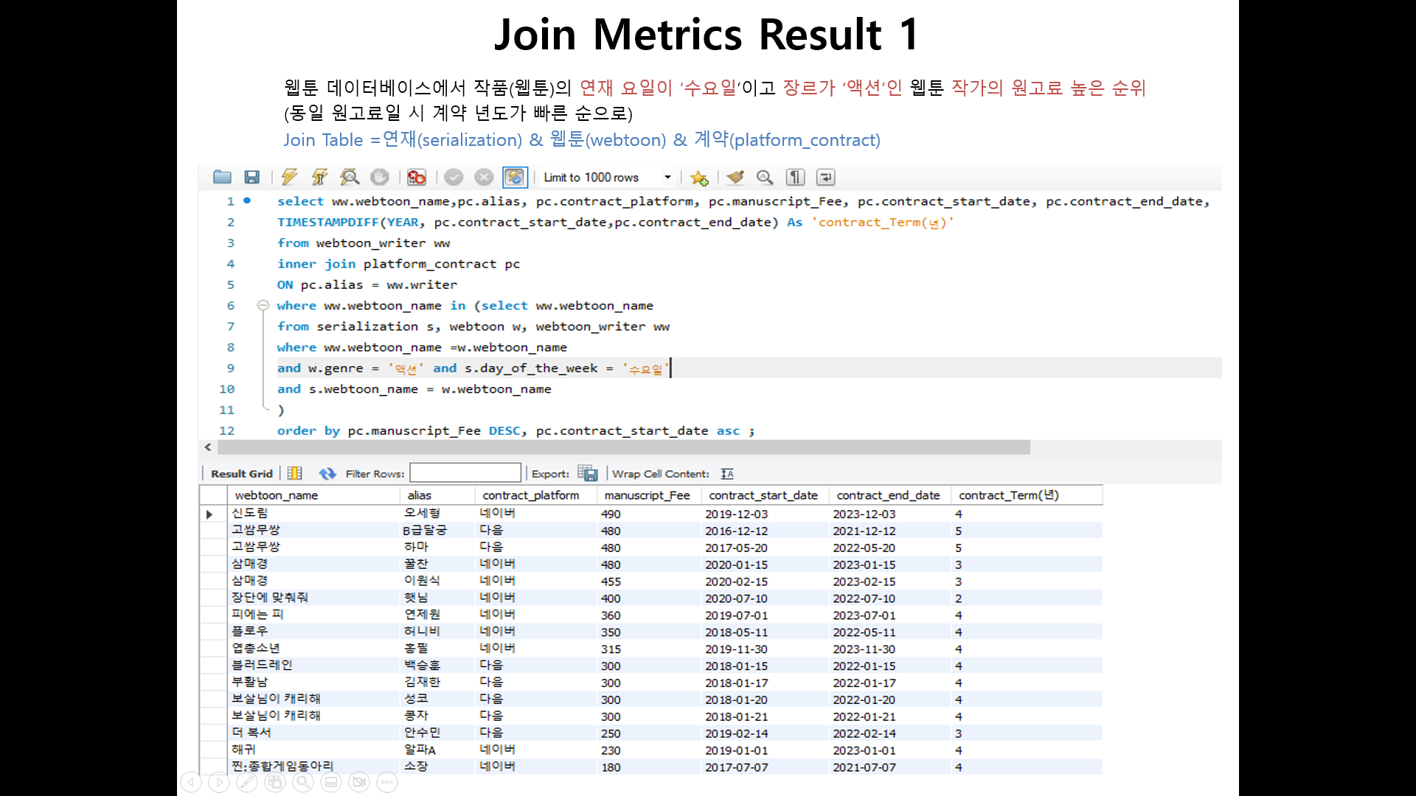Select the end date cell '2022-05-20'
The height and width of the screenshot is (796, 1416).
click(x=889, y=548)
